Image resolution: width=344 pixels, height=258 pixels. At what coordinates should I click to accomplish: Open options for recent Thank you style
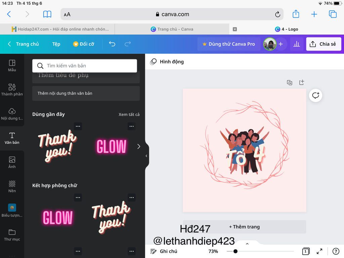pyautogui.click(x=78, y=126)
